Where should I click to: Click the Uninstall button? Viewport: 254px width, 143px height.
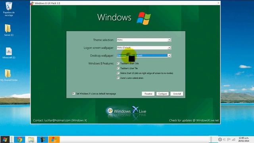pos(177,94)
